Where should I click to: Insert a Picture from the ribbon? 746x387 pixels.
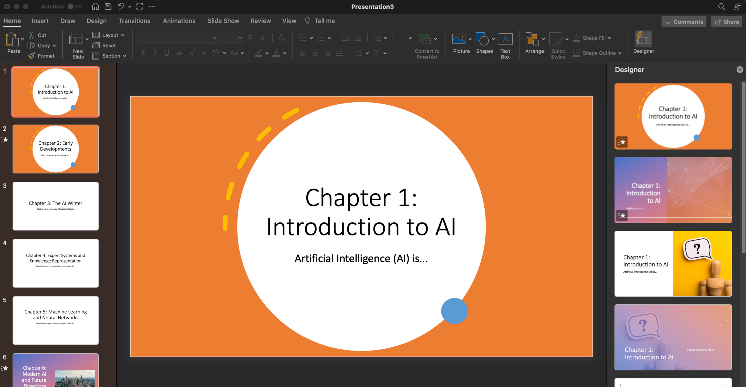coord(459,39)
